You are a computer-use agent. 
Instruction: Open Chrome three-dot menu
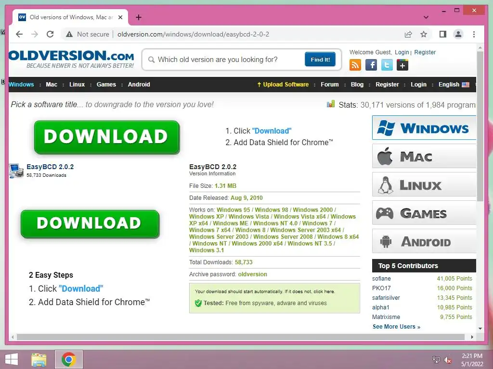(x=474, y=34)
